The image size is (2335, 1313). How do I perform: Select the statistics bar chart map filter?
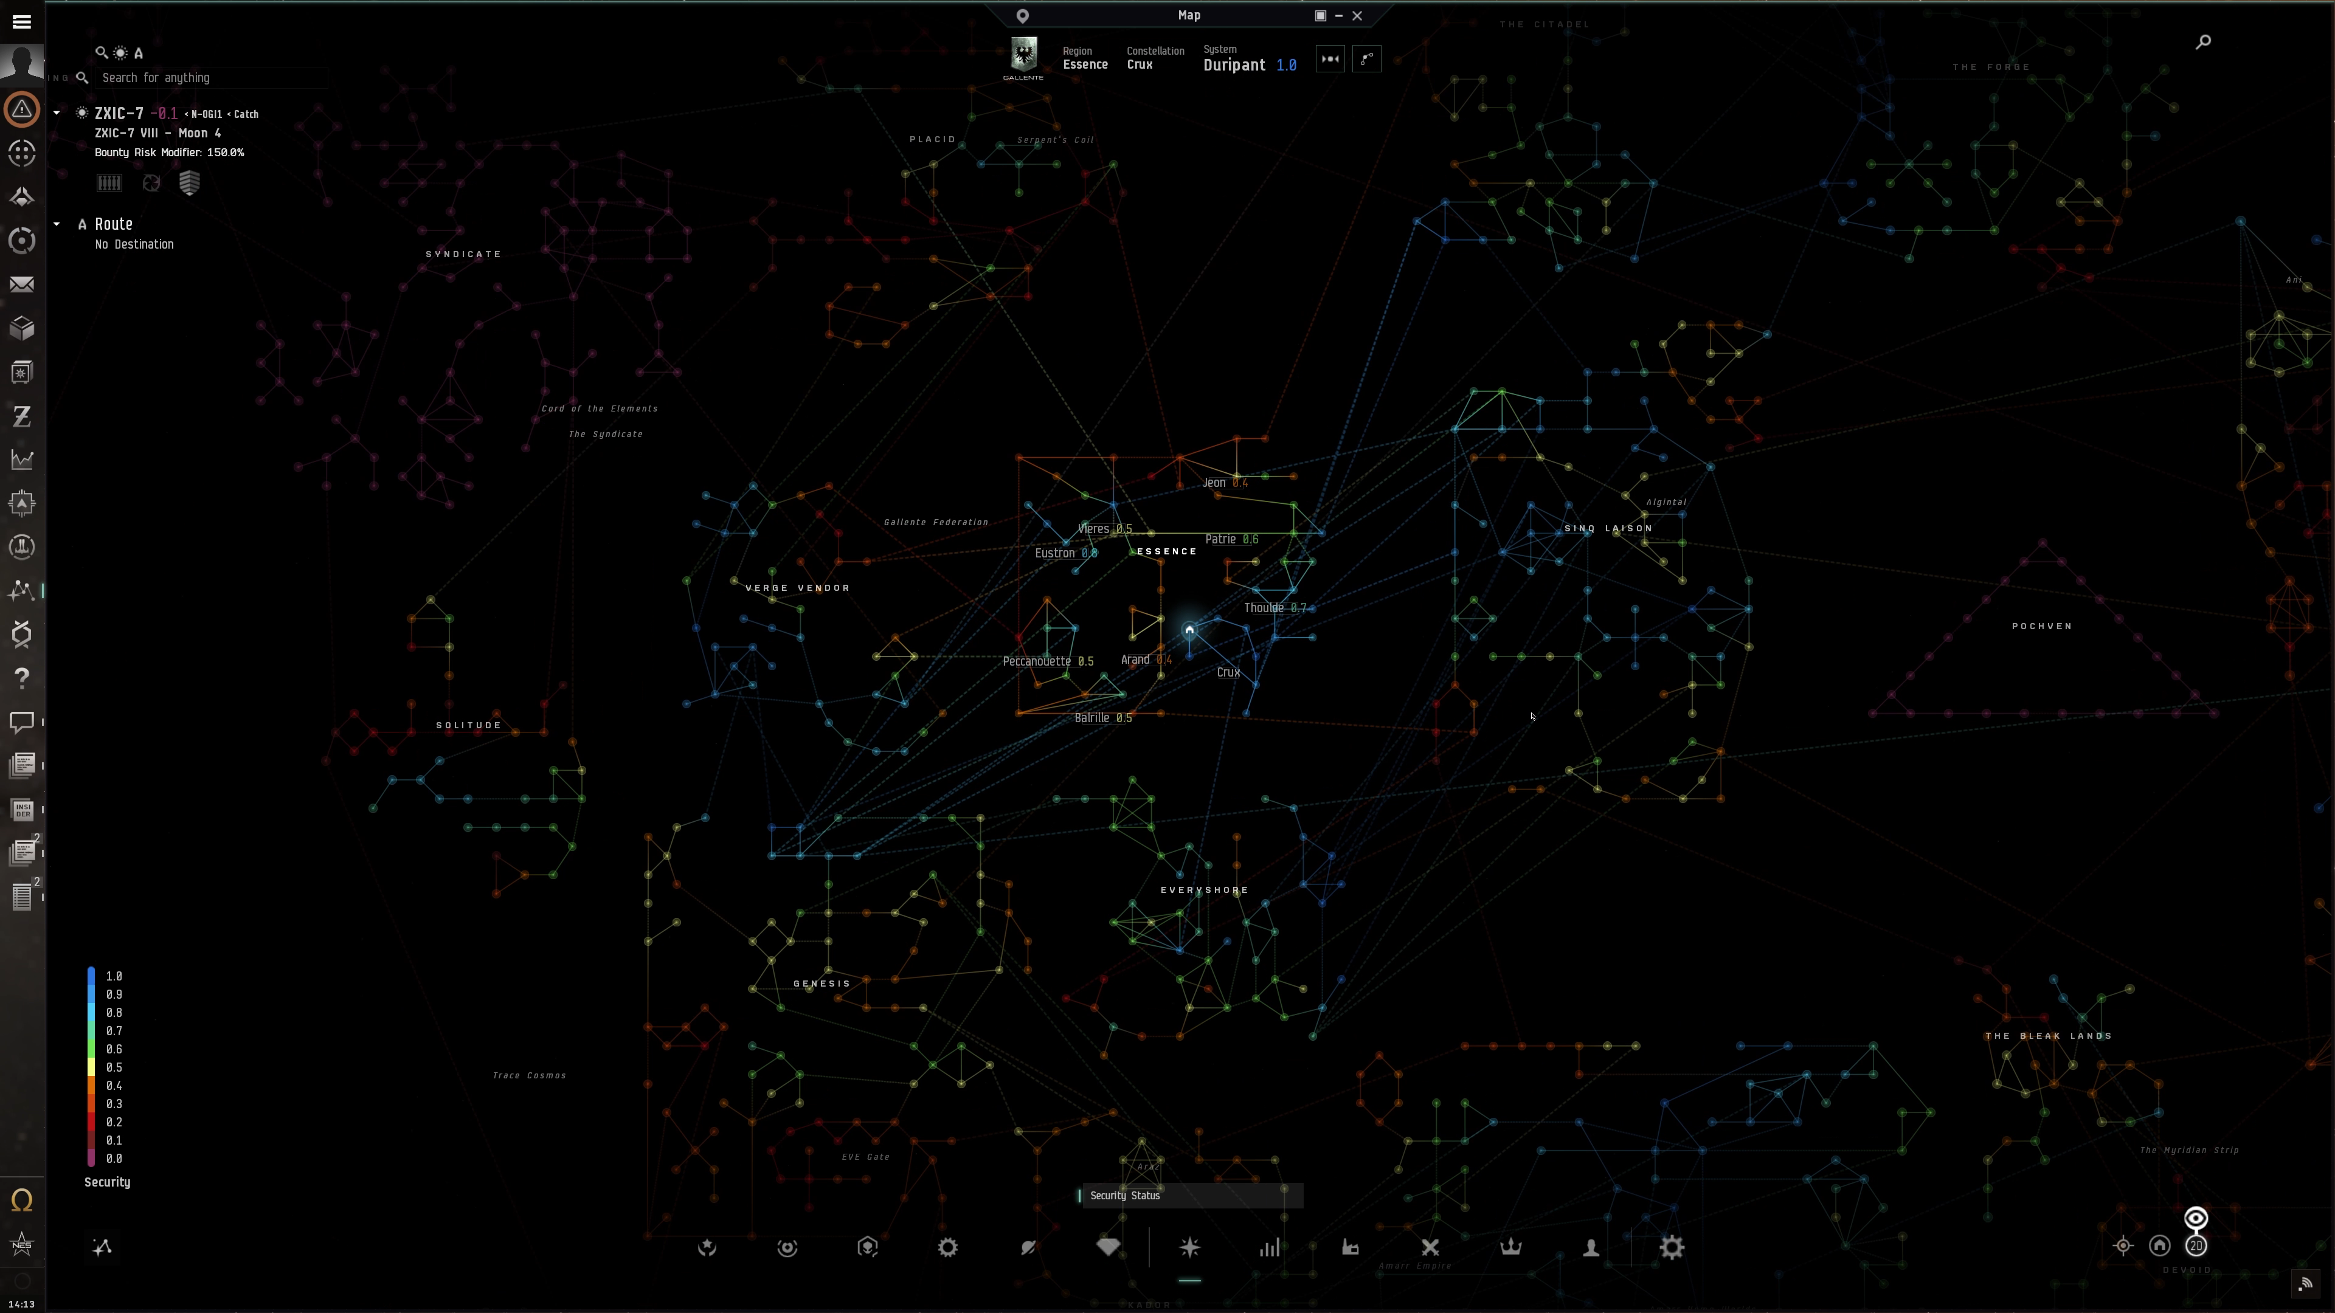1270,1248
